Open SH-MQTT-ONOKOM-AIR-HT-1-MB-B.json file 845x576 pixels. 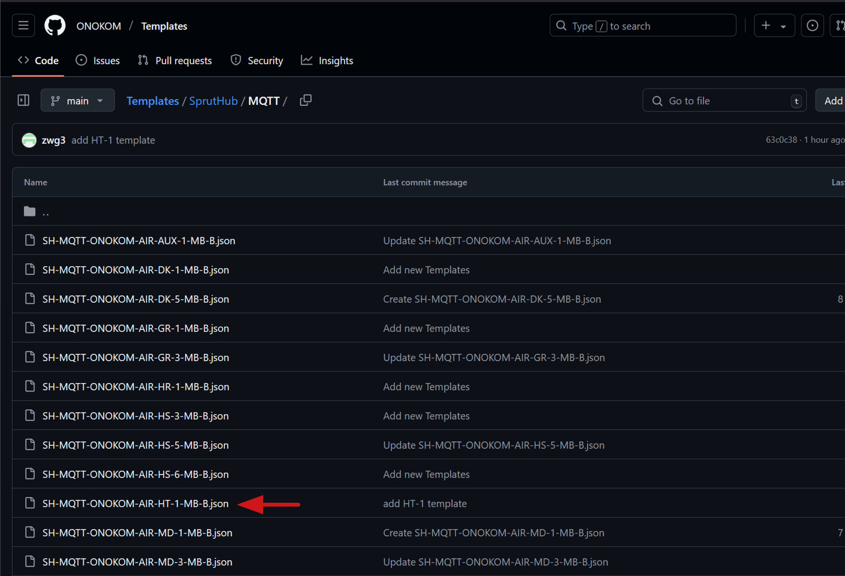pos(136,504)
